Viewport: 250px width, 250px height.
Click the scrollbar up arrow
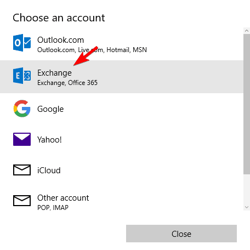pos(247,31)
